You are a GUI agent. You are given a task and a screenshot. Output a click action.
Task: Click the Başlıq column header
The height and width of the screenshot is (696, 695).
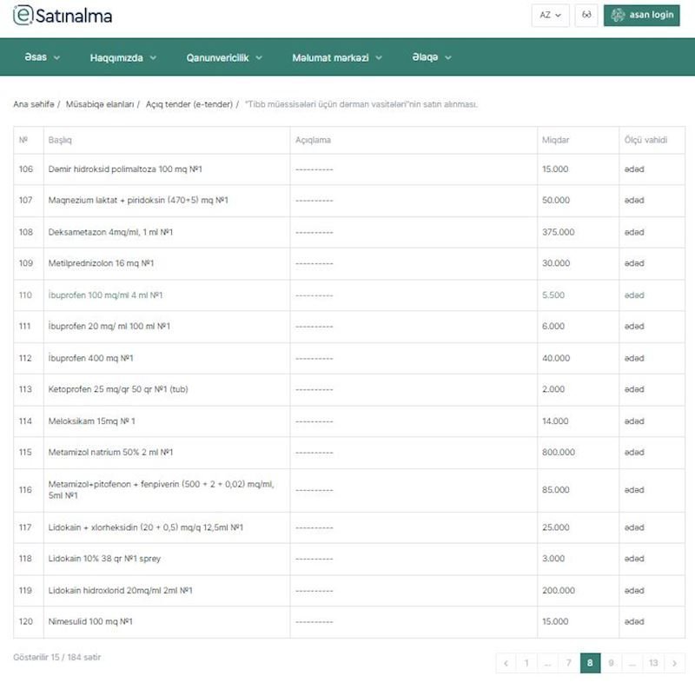(x=60, y=140)
